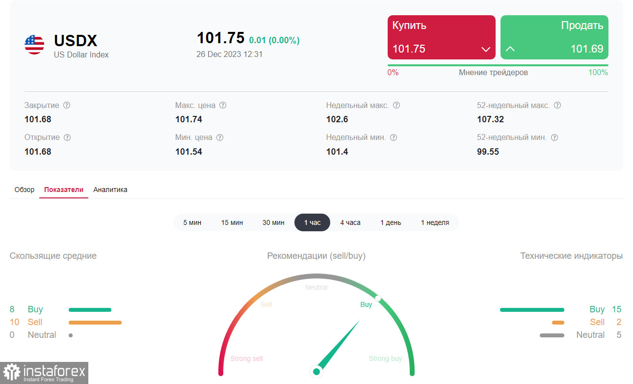Click moving averages Buy bar with 8
The width and height of the screenshot is (633, 384).
click(90, 310)
